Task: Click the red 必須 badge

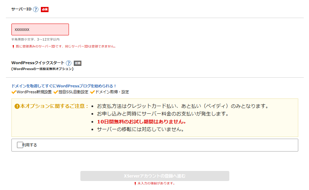Action: (x=45, y=9)
